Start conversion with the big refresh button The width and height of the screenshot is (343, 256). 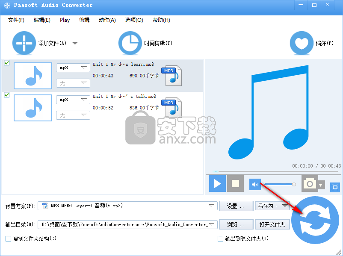point(315,220)
